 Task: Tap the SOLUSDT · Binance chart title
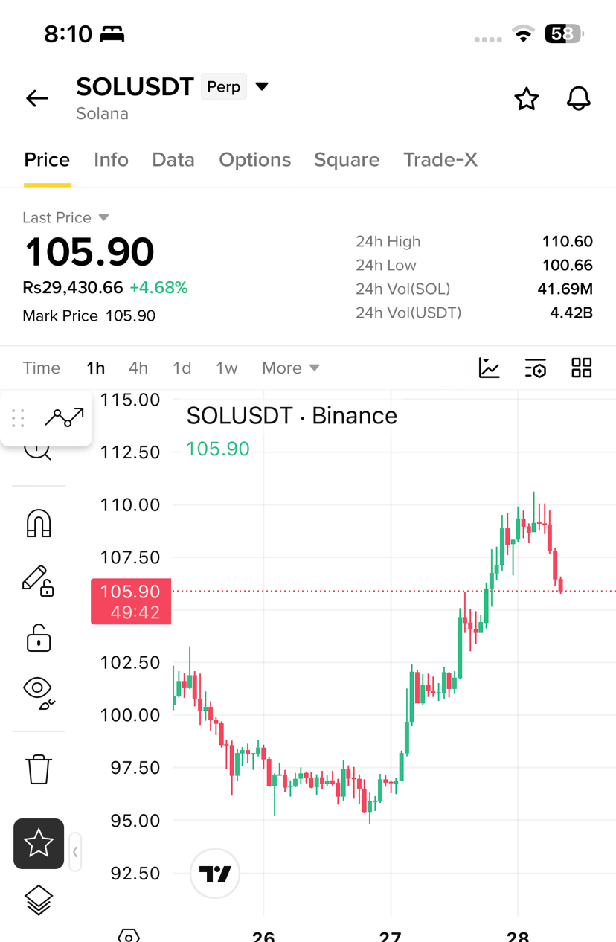click(292, 415)
